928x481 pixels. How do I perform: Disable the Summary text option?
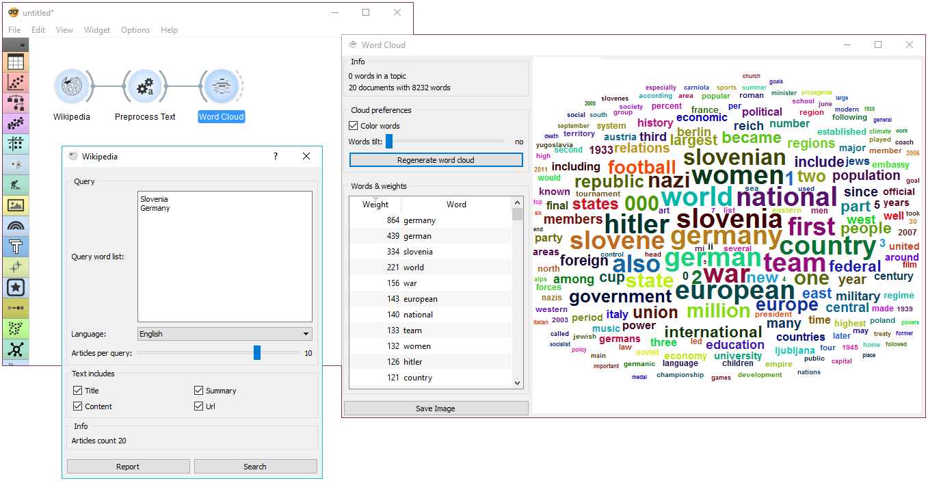(199, 391)
